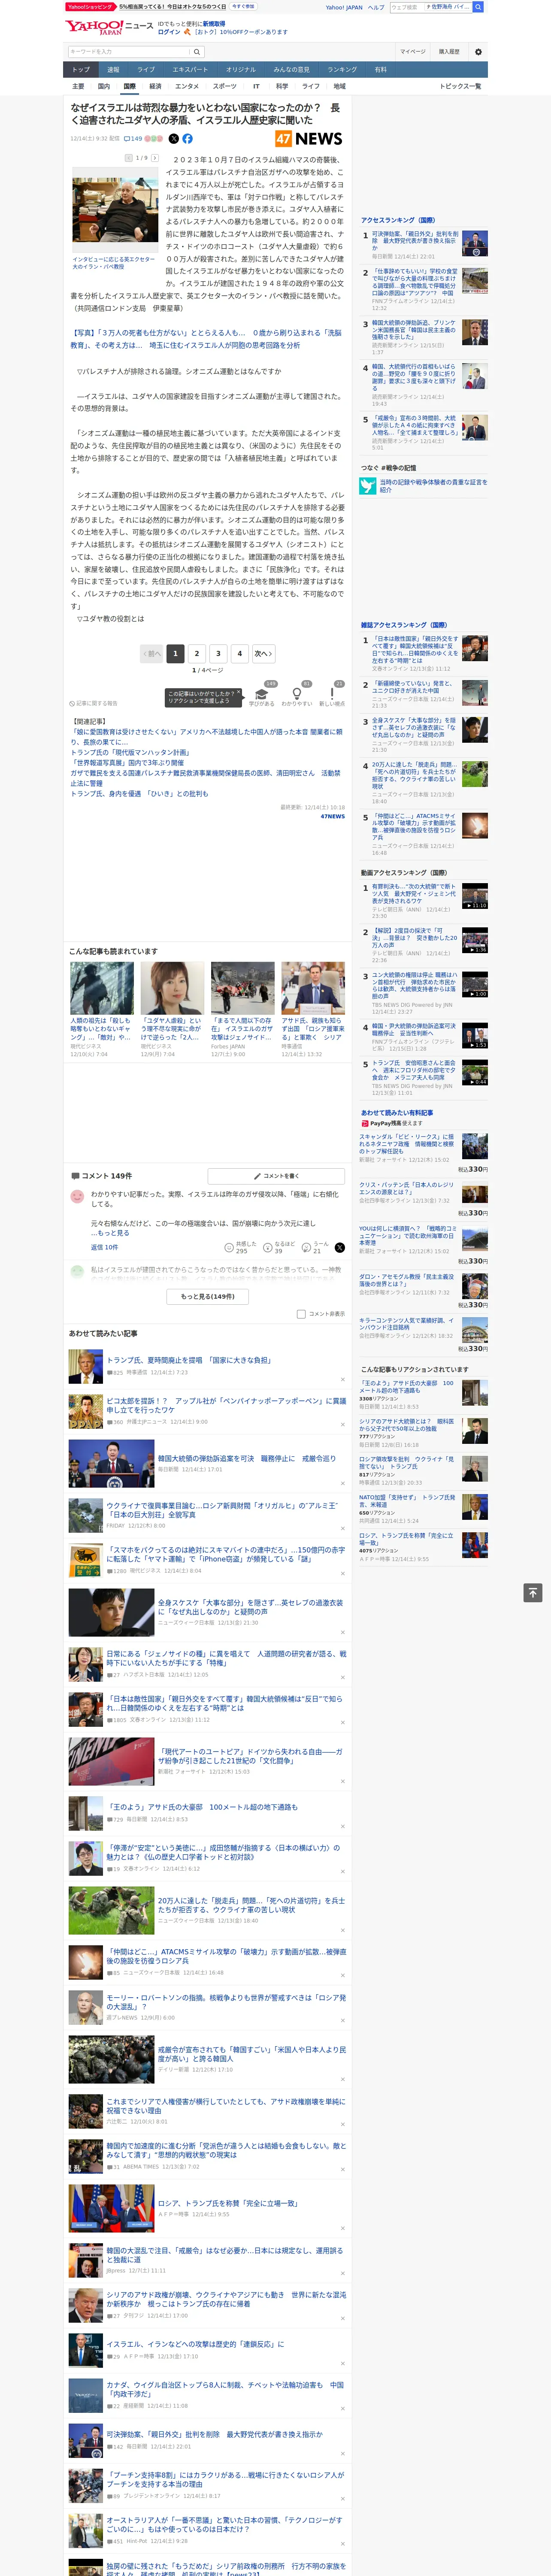Open 購入履歴 link
Viewport: 551px width, 2576px height.
tap(449, 52)
